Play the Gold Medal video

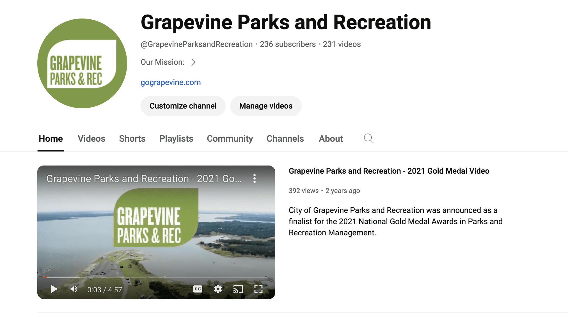click(54, 289)
